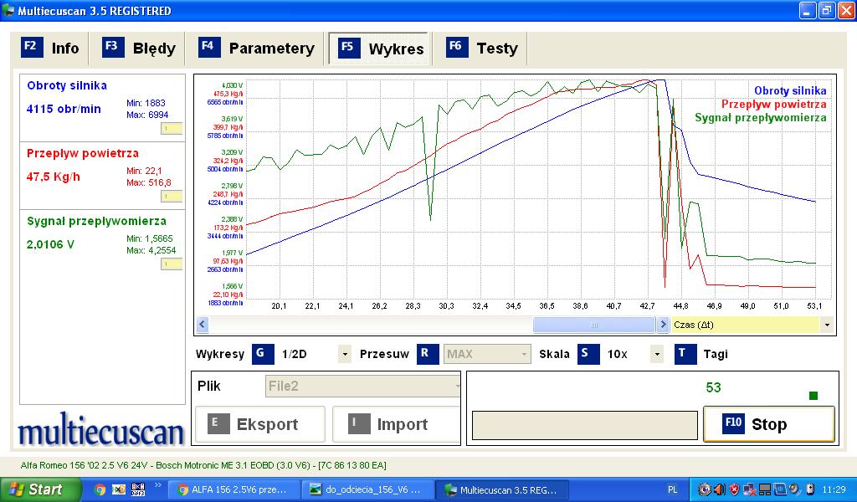Expand the Wykresy 1/2D dropdown
Screen dimensions: 857x502
tap(345, 354)
